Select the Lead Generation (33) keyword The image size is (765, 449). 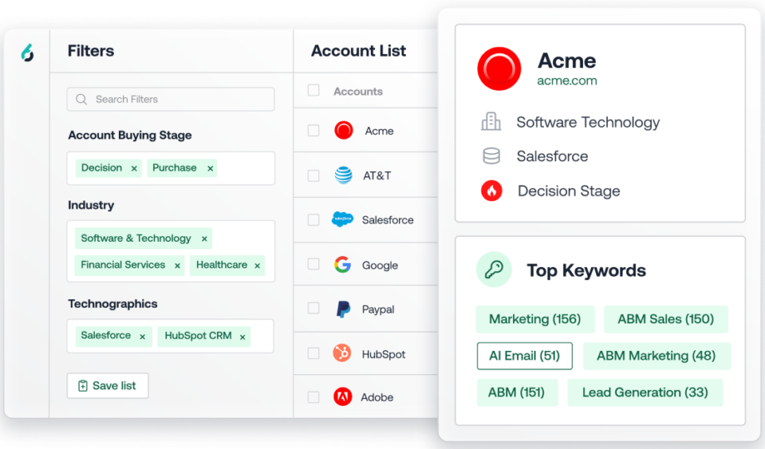point(645,392)
